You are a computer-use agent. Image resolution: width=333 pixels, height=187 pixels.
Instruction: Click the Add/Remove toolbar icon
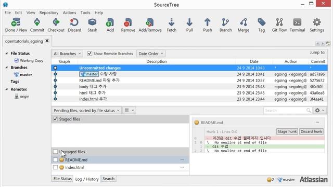pos(150,25)
